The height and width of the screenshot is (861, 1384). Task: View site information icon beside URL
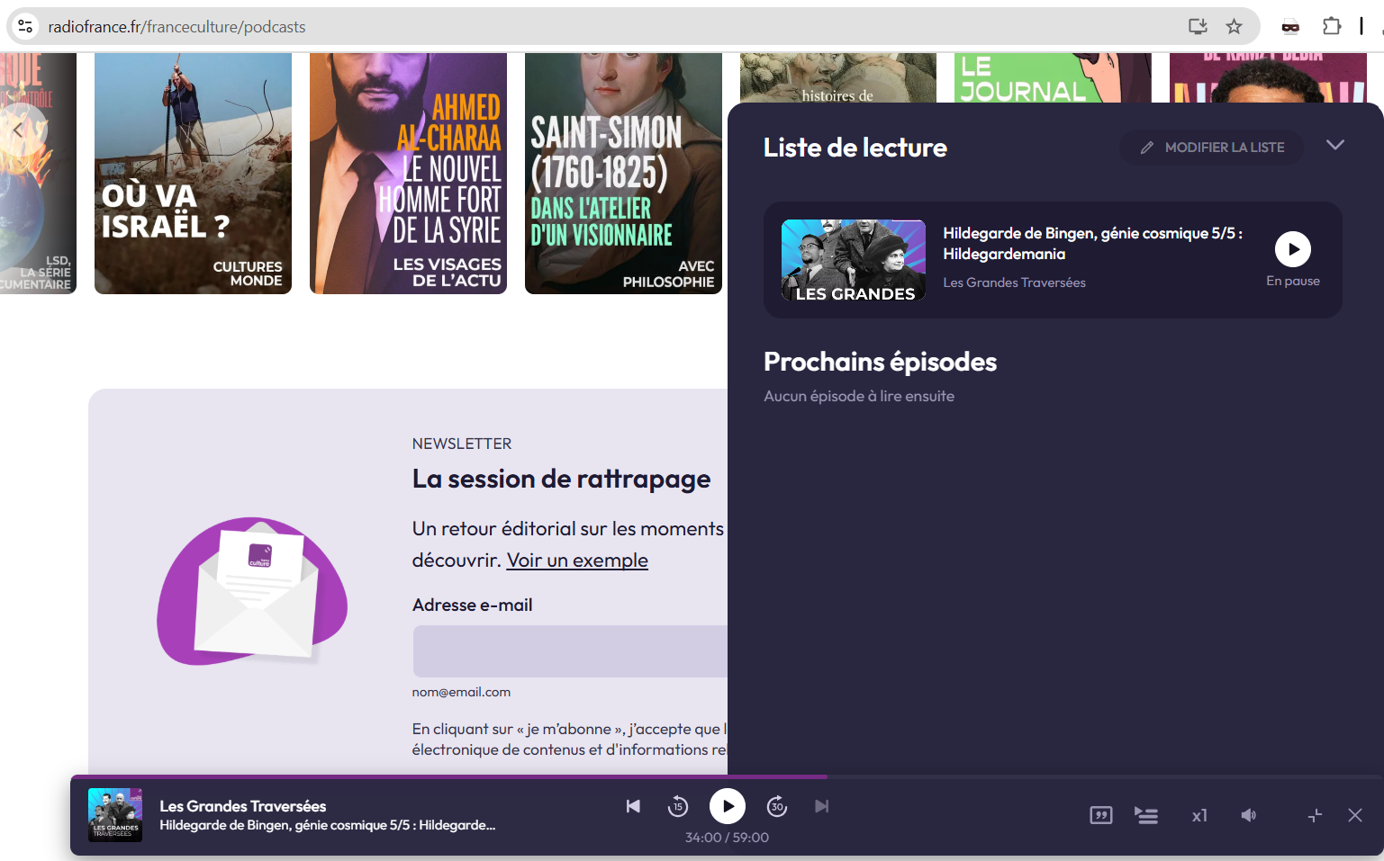26,26
